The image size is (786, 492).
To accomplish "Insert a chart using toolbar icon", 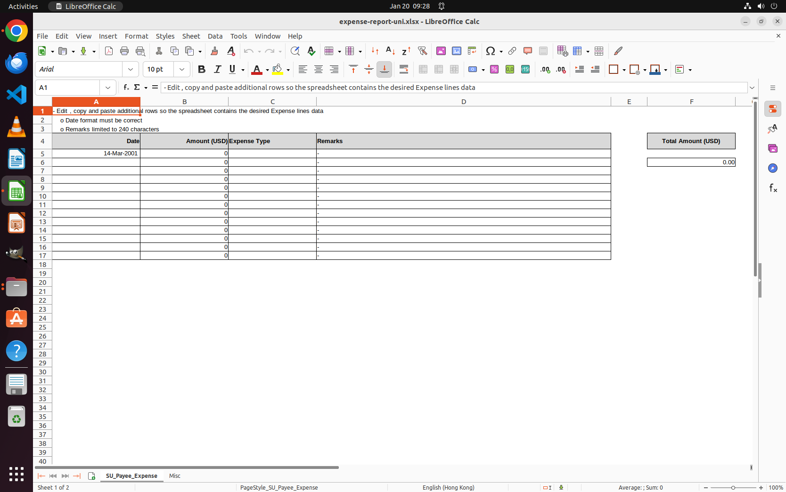I will [456, 51].
